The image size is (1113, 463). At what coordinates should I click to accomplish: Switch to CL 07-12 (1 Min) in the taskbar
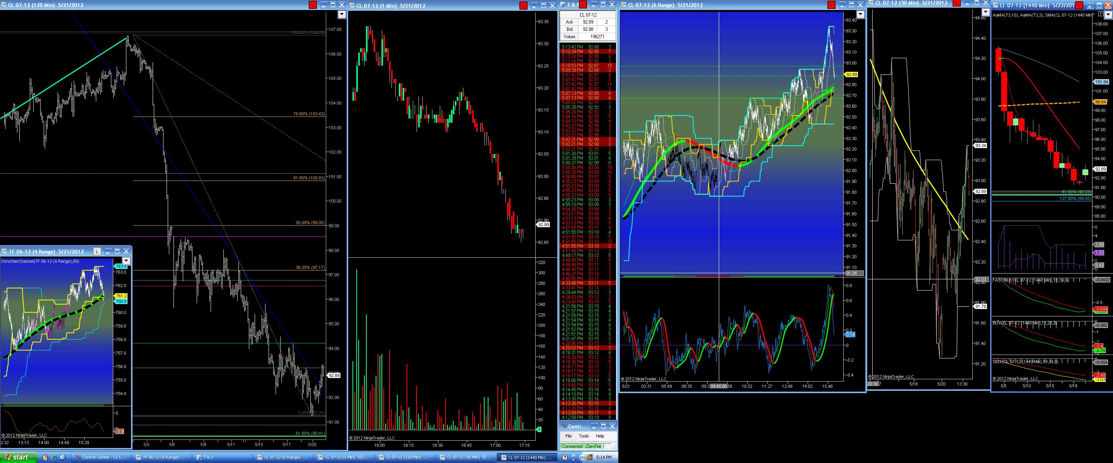pos(344,457)
